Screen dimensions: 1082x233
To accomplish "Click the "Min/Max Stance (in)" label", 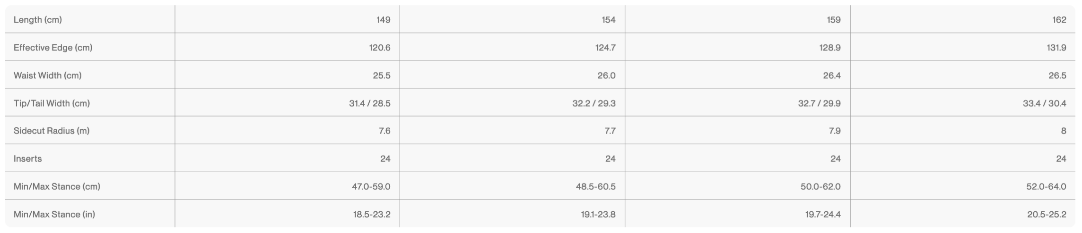I will [x=54, y=214].
